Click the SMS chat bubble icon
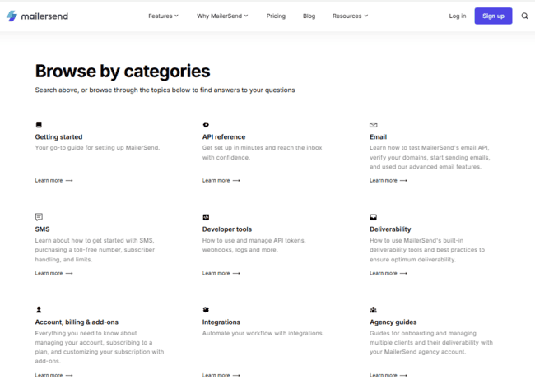Viewport: 535px width, 384px height. pos(39,217)
